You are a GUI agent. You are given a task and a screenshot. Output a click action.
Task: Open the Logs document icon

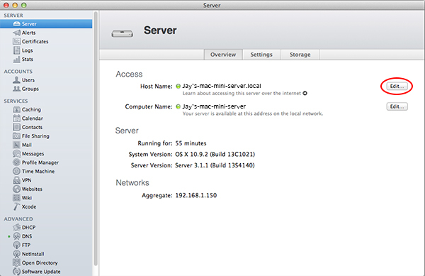click(x=16, y=50)
